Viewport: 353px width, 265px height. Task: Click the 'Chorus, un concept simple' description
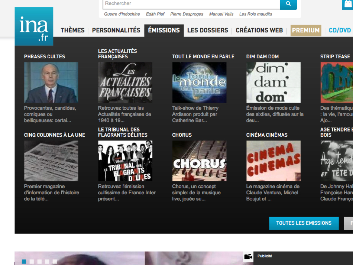pyautogui.click(x=196, y=193)
